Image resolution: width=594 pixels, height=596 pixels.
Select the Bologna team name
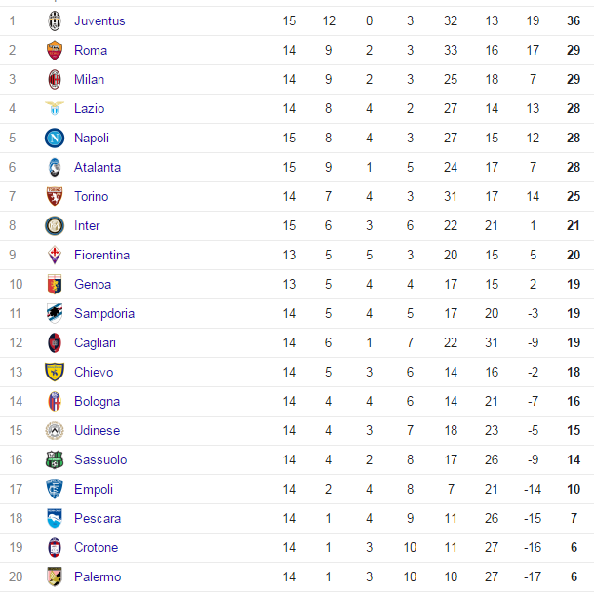click(97, 401)
